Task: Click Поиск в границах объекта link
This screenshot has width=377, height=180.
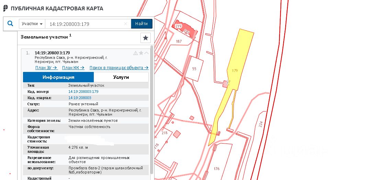Action: click(119, 68)
